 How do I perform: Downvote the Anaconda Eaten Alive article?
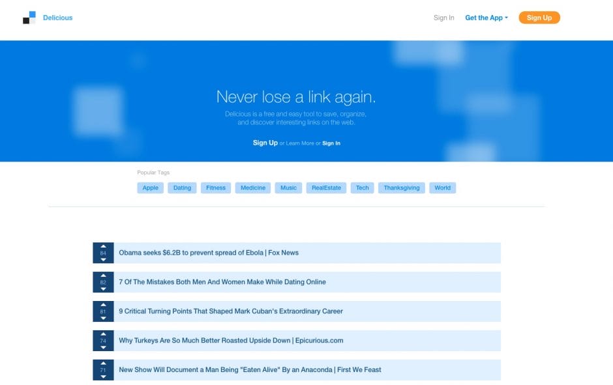point(103,377)
